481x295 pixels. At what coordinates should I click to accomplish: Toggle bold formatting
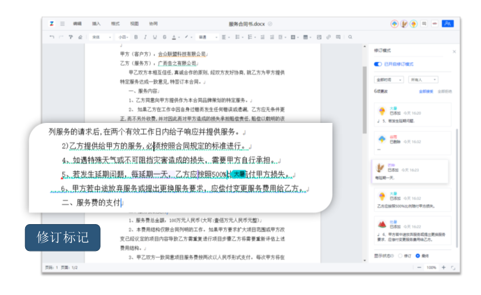coord(136,37)
